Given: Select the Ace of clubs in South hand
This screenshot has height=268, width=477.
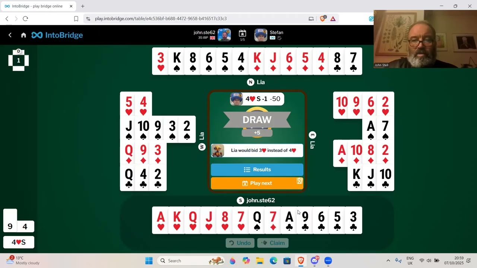Looking at the screenshot, I should pyautogui.click(x=289, y=220).
